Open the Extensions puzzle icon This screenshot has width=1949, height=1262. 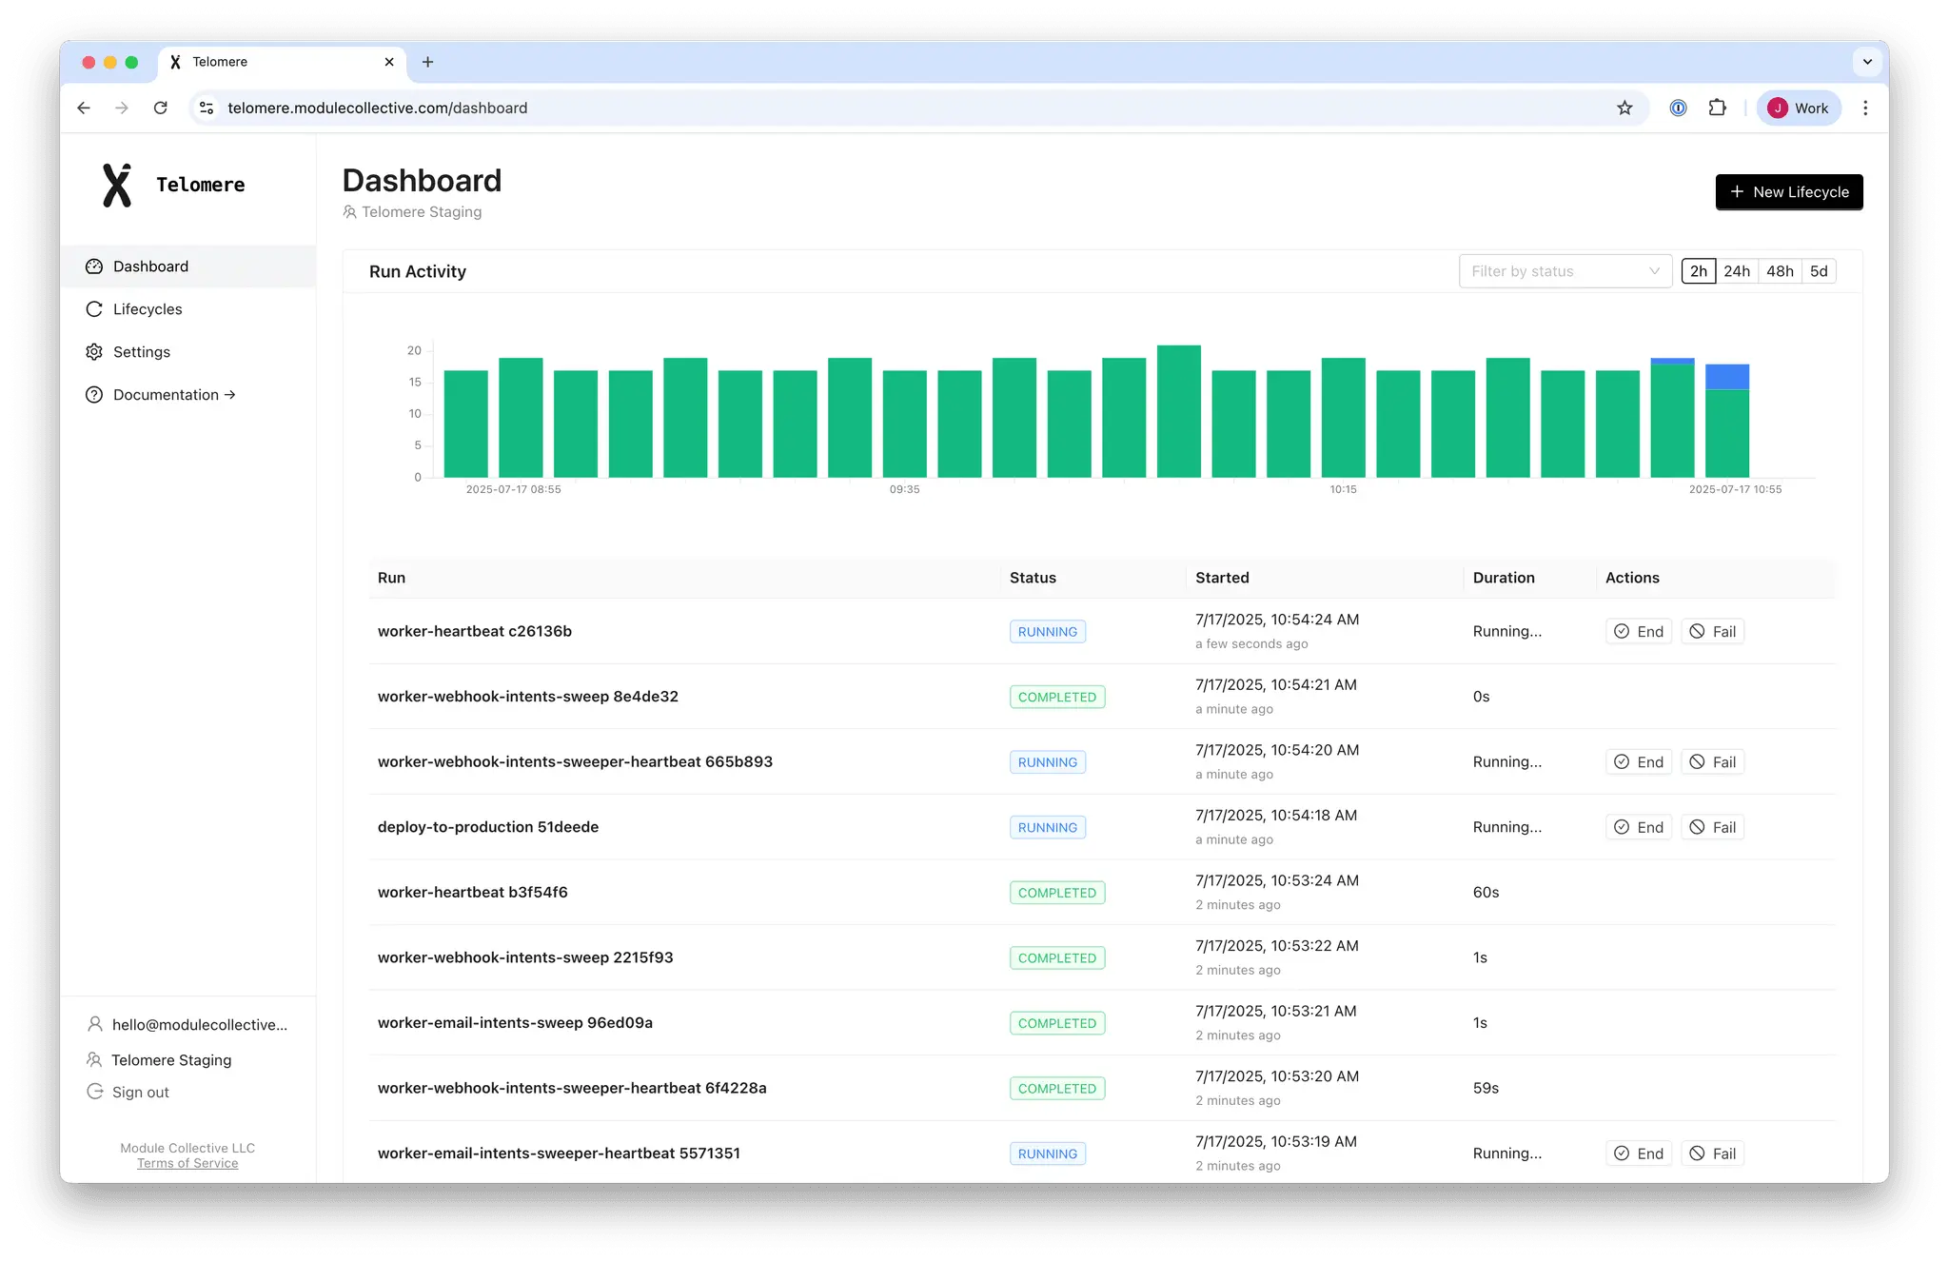click(x=1717, y=108)
